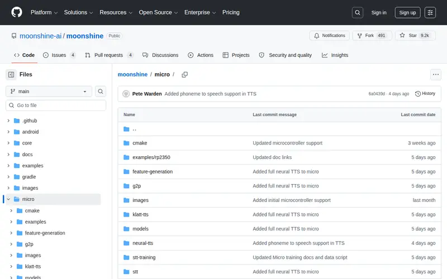Click the star icon
The width and height of the screenshot is (447, 279).
pos(402,35)
